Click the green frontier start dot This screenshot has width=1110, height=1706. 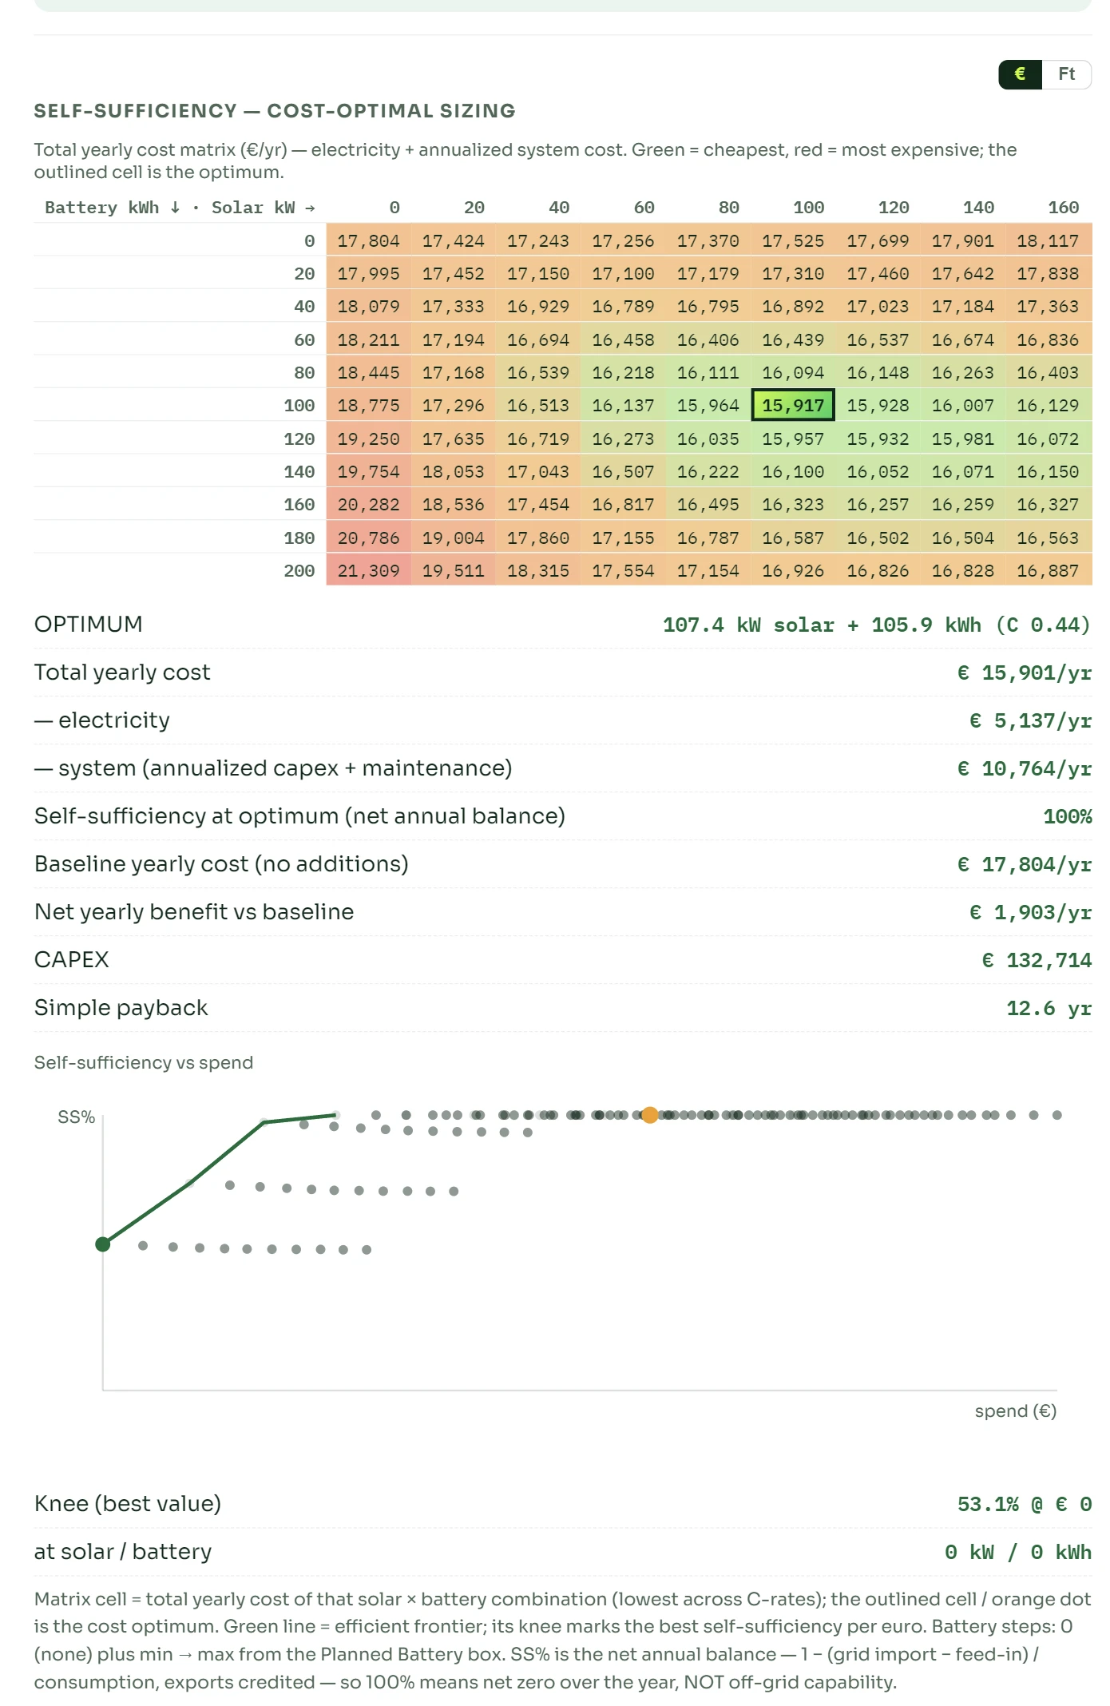coord(103,1244)
